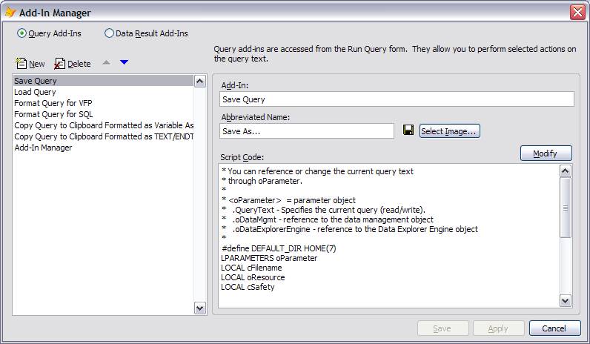Move selected add-in down with blue arrow

point(125,62)
